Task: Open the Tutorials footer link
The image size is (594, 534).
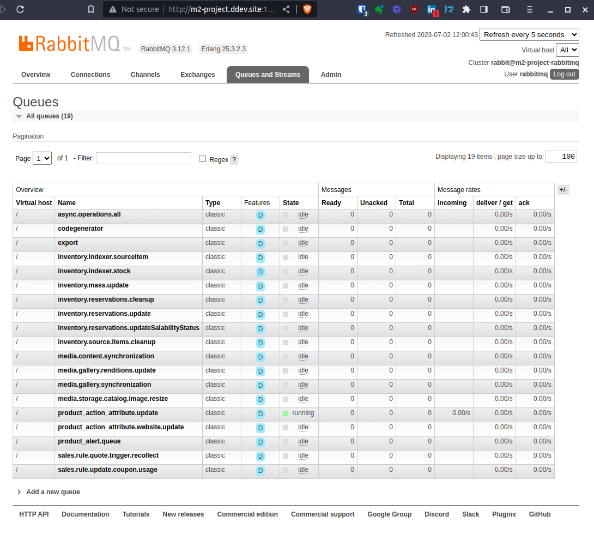Action: (x=136, y=514)
